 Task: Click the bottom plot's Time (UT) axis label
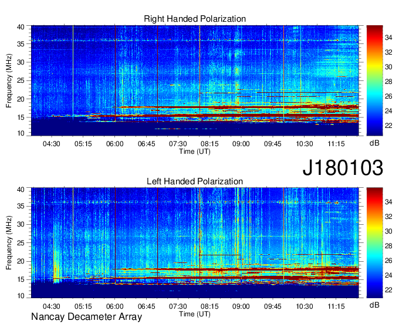[x=195, y=314]
